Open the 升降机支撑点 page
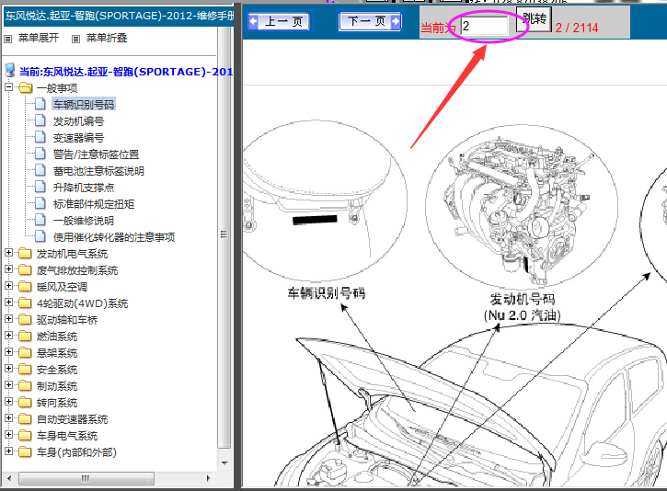Image resolution: width=667 pixels, height=491 pixels. pyautogui.click(x=84, y=188)
